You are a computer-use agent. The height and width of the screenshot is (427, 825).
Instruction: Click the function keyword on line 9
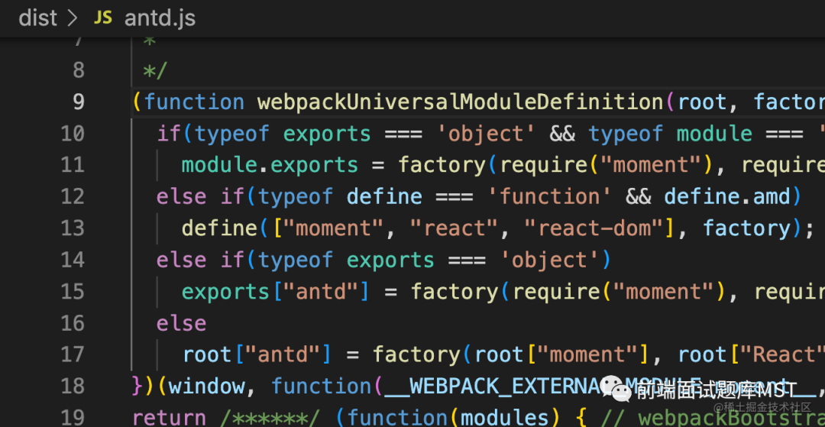point(194,102)
